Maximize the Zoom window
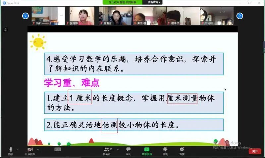The height and width of the screenshot is (158, 265). click(x=249, y=3)
